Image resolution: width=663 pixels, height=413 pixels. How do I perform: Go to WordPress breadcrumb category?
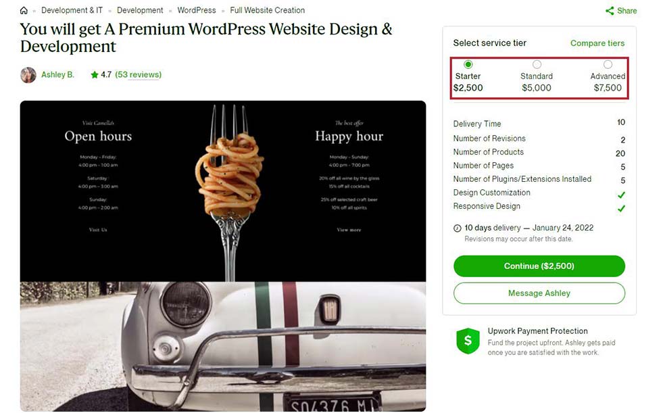point(197,10)
